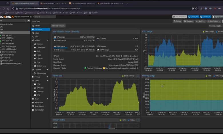Click the Hosts globe icon
223x134 pixels.
35,55
